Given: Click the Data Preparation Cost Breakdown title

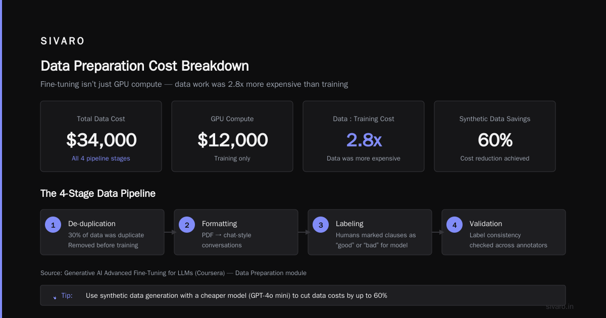Looking at the screenshot, I should [144, 66].
